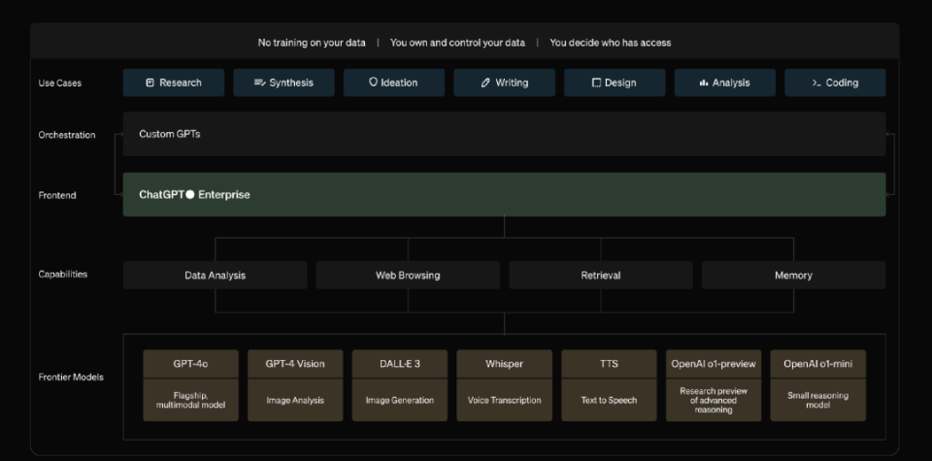Click 'Flagship, multimodal model' description
This screenshot has width=932, height=461.
pyautogui.click(x=191, y=401)
